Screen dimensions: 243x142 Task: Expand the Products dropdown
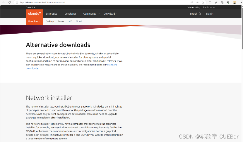(x=209, y=7)
